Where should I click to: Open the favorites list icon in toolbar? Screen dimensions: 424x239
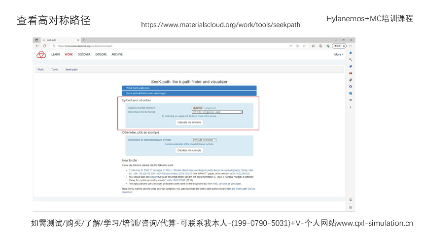(x=313, y=46)
